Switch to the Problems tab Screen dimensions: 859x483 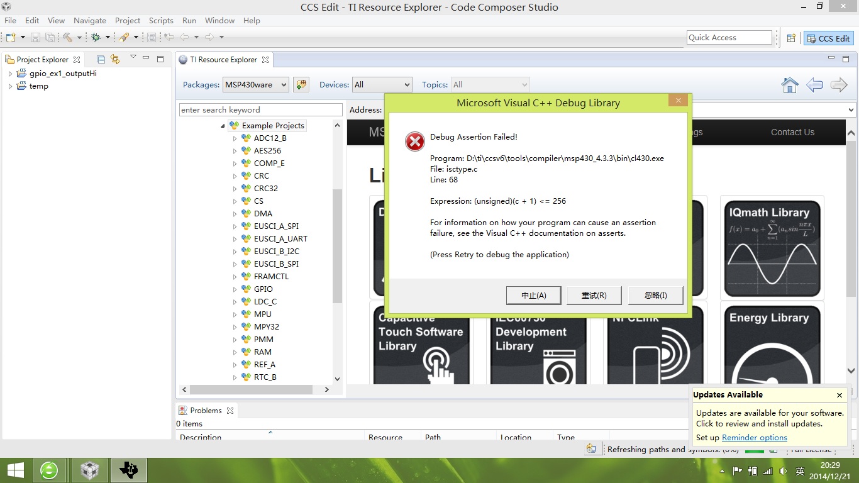coord(206,411)
